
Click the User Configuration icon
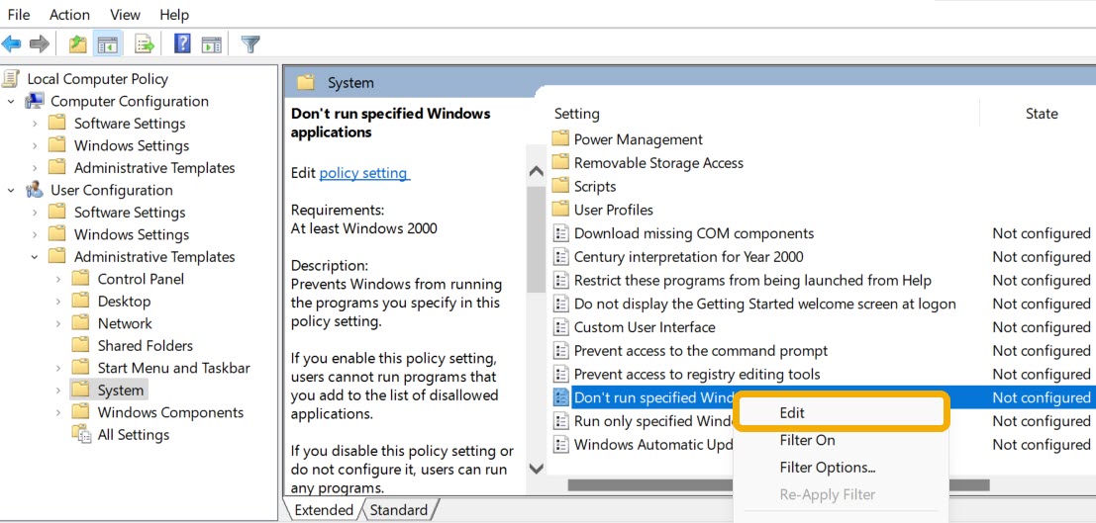[35, 190]
